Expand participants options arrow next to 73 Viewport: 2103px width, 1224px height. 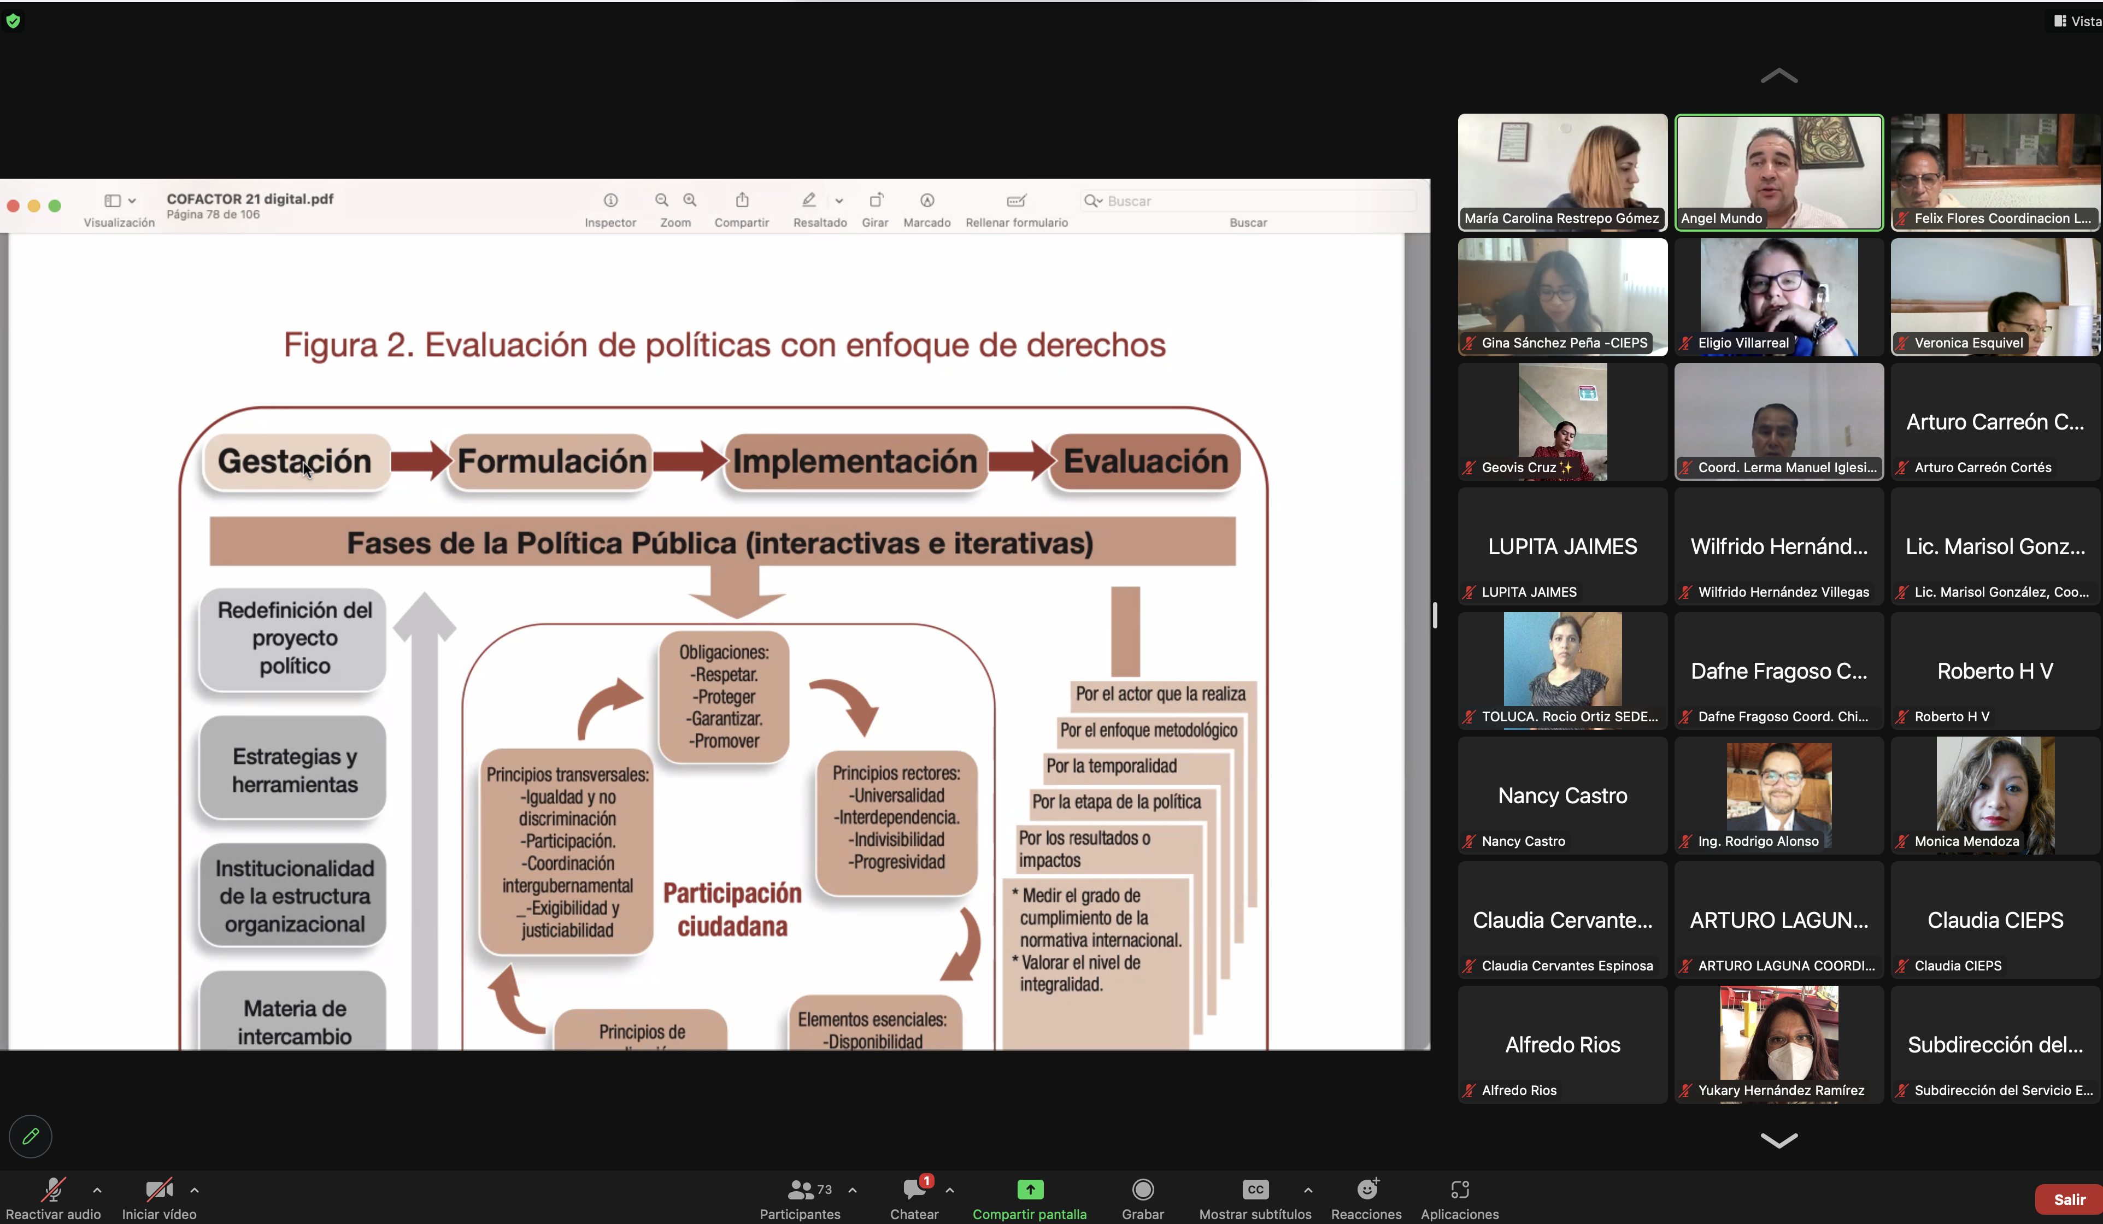852,1190
